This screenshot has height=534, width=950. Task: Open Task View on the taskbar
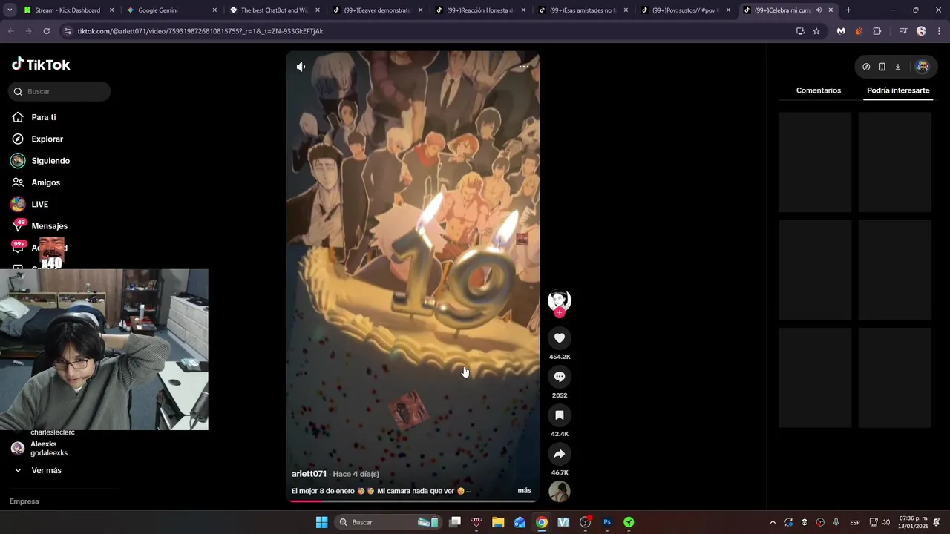455,522
